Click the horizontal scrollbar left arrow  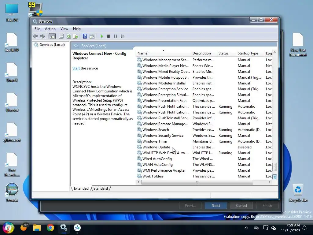[138, 182]
